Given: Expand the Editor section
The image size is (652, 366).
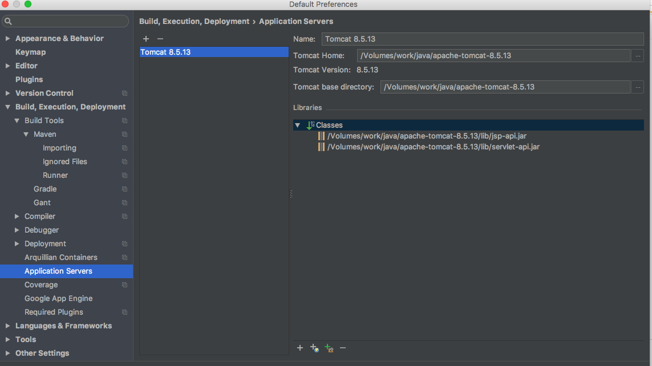Looking at the screenshot, I should coord(7,66).
